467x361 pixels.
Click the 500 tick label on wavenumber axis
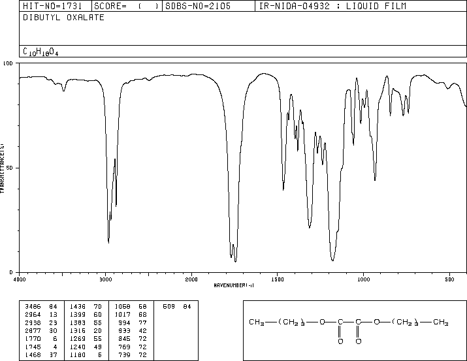(x=449, y=279)
